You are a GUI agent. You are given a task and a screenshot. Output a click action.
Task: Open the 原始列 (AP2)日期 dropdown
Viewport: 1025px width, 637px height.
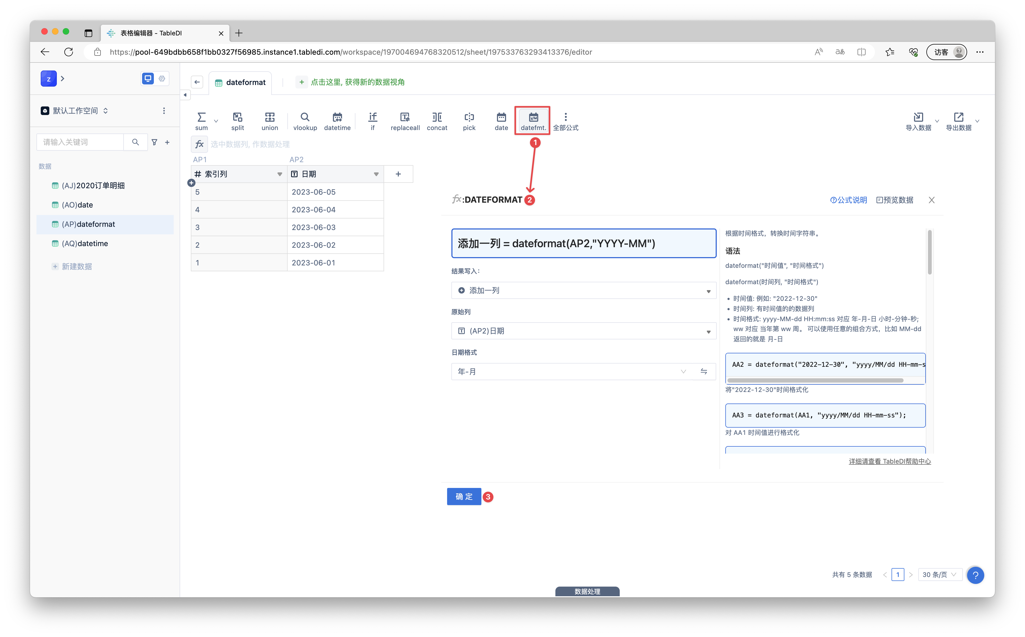click(x=584, y=331)
